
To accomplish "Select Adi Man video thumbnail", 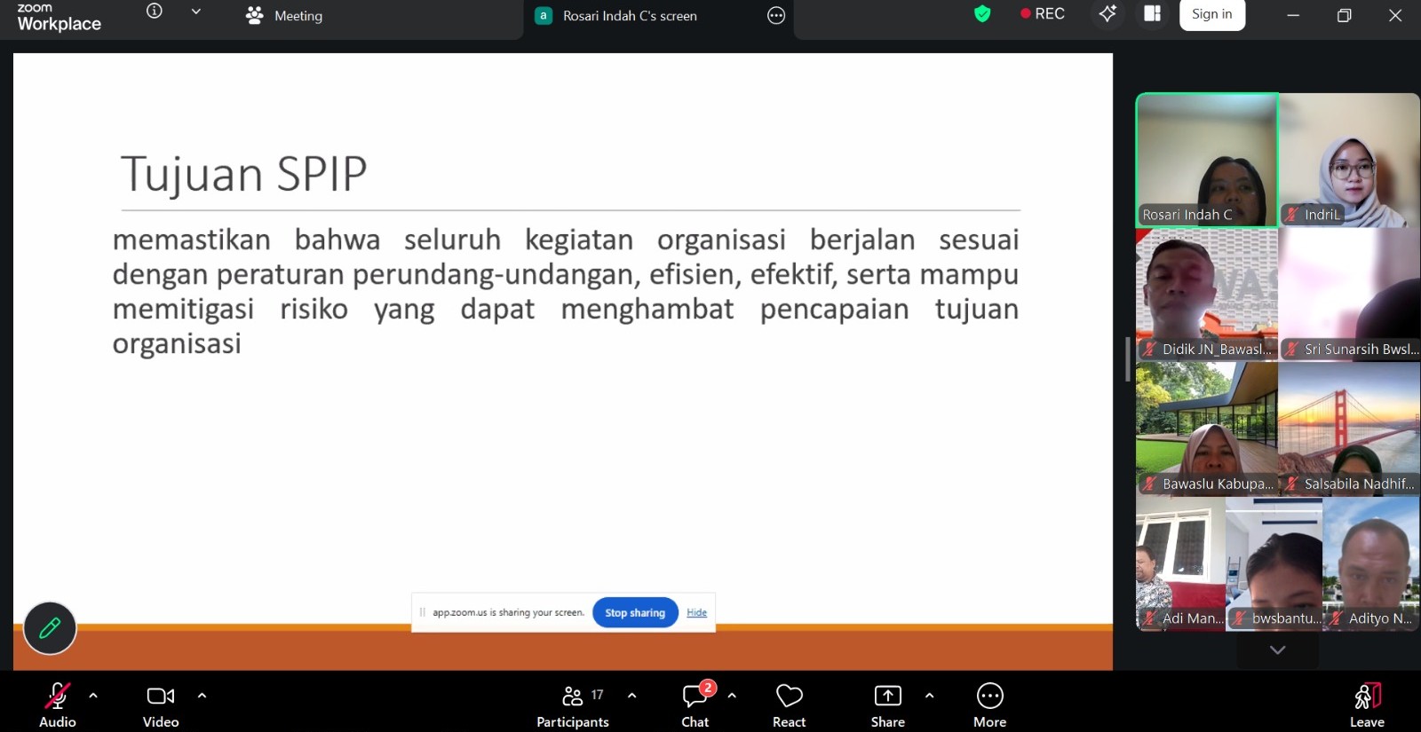I will [x=1181, y=563].
